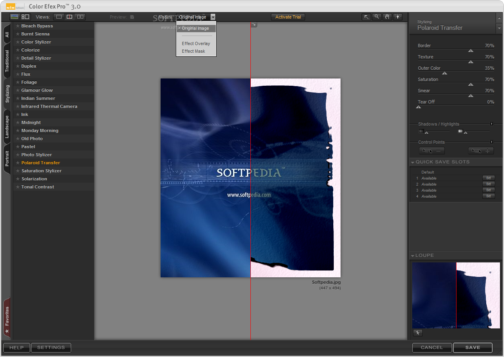Select the Detail Stylizer filter
This screenshot has width=504, height=357.
click(54, 58)
